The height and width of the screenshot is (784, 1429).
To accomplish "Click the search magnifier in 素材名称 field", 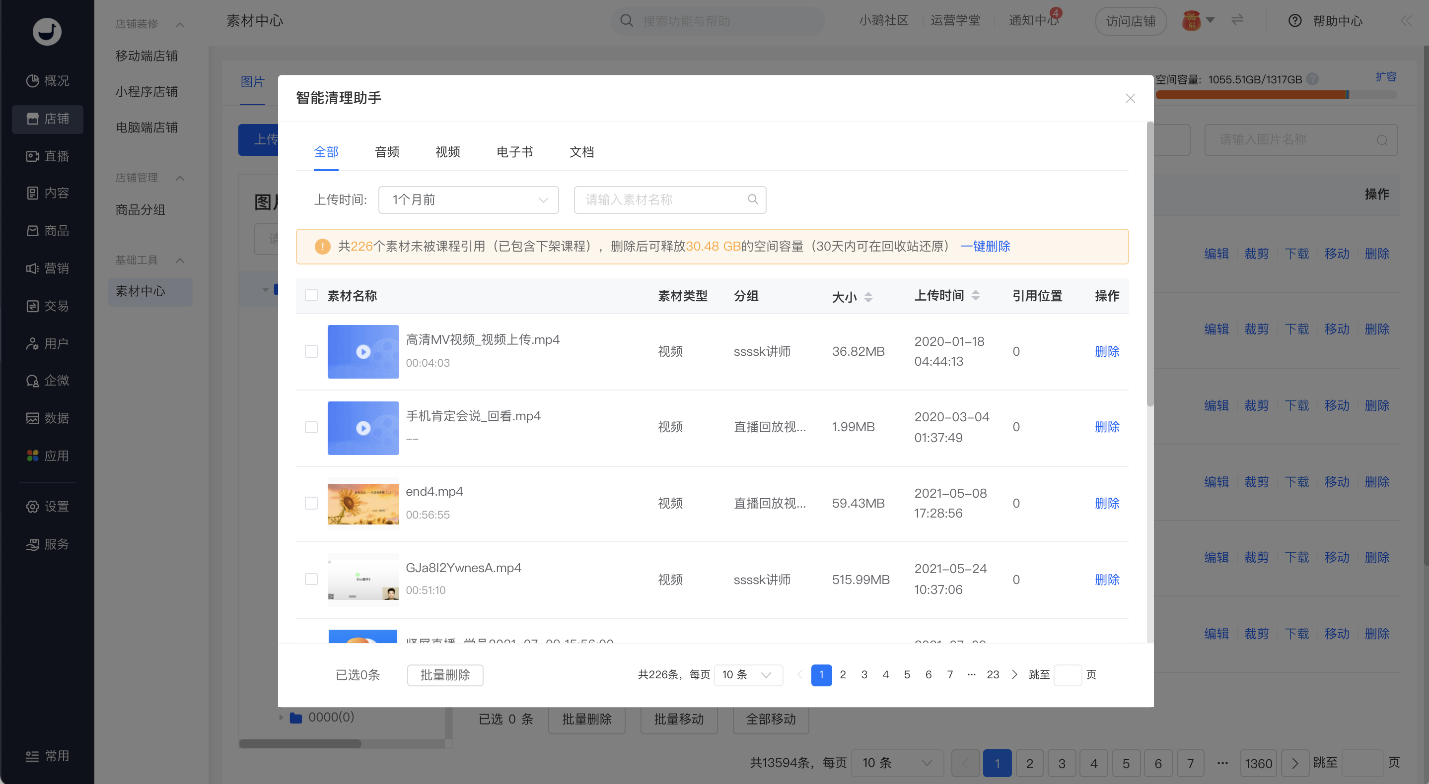I will pos(753,199).
